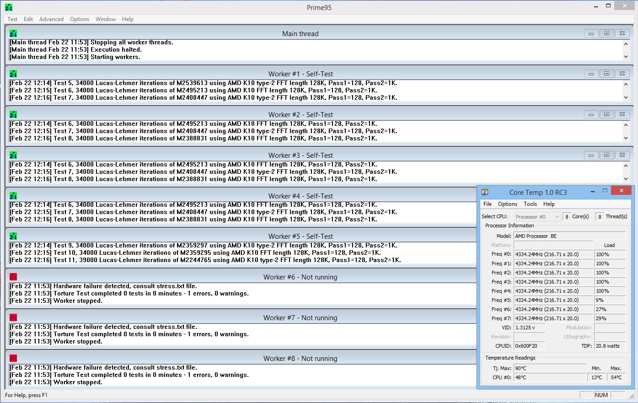This screenshot has width=638, height=403.
Task: Click the Tj. Max 90°C field
Action: [x=549, y=368]
